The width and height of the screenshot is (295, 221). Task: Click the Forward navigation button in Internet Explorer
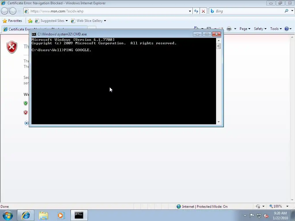[13, 11]
